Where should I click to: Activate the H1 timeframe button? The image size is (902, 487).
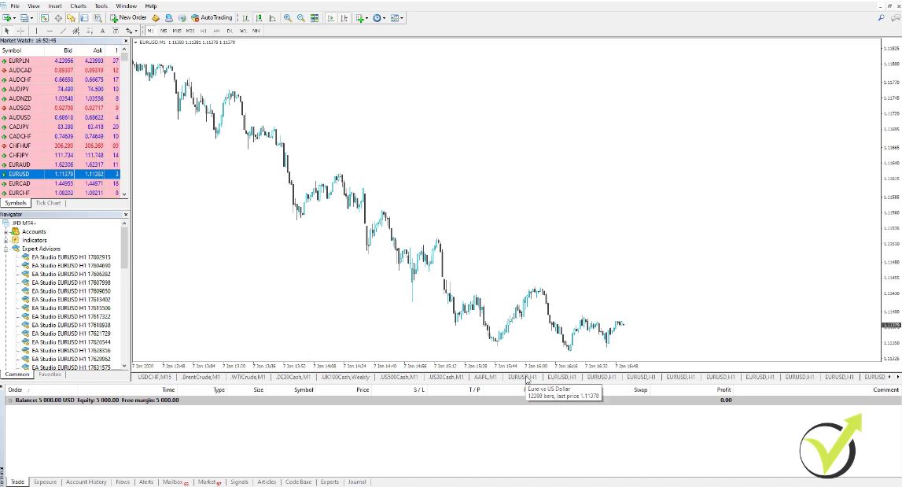click(203, 31)
